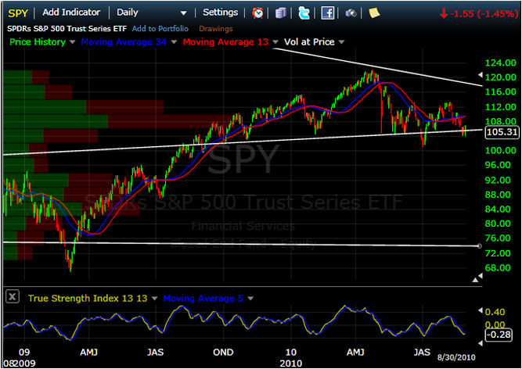Click the Drawings link
This screenshot has width=522, height=369.
click(x=216, y=29)
